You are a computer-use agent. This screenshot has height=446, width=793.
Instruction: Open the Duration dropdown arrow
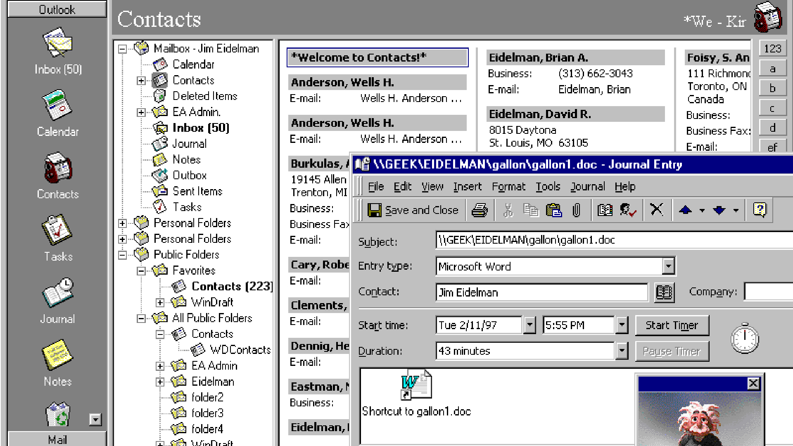[x=622, y=351]
